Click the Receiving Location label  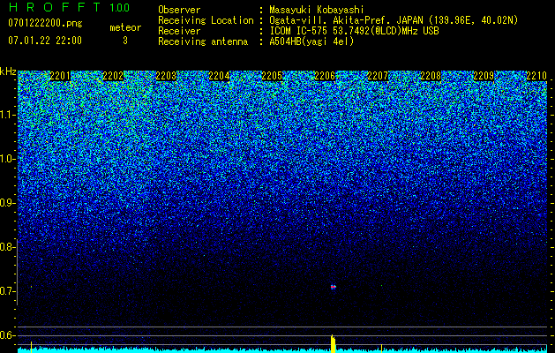[206, 20]
